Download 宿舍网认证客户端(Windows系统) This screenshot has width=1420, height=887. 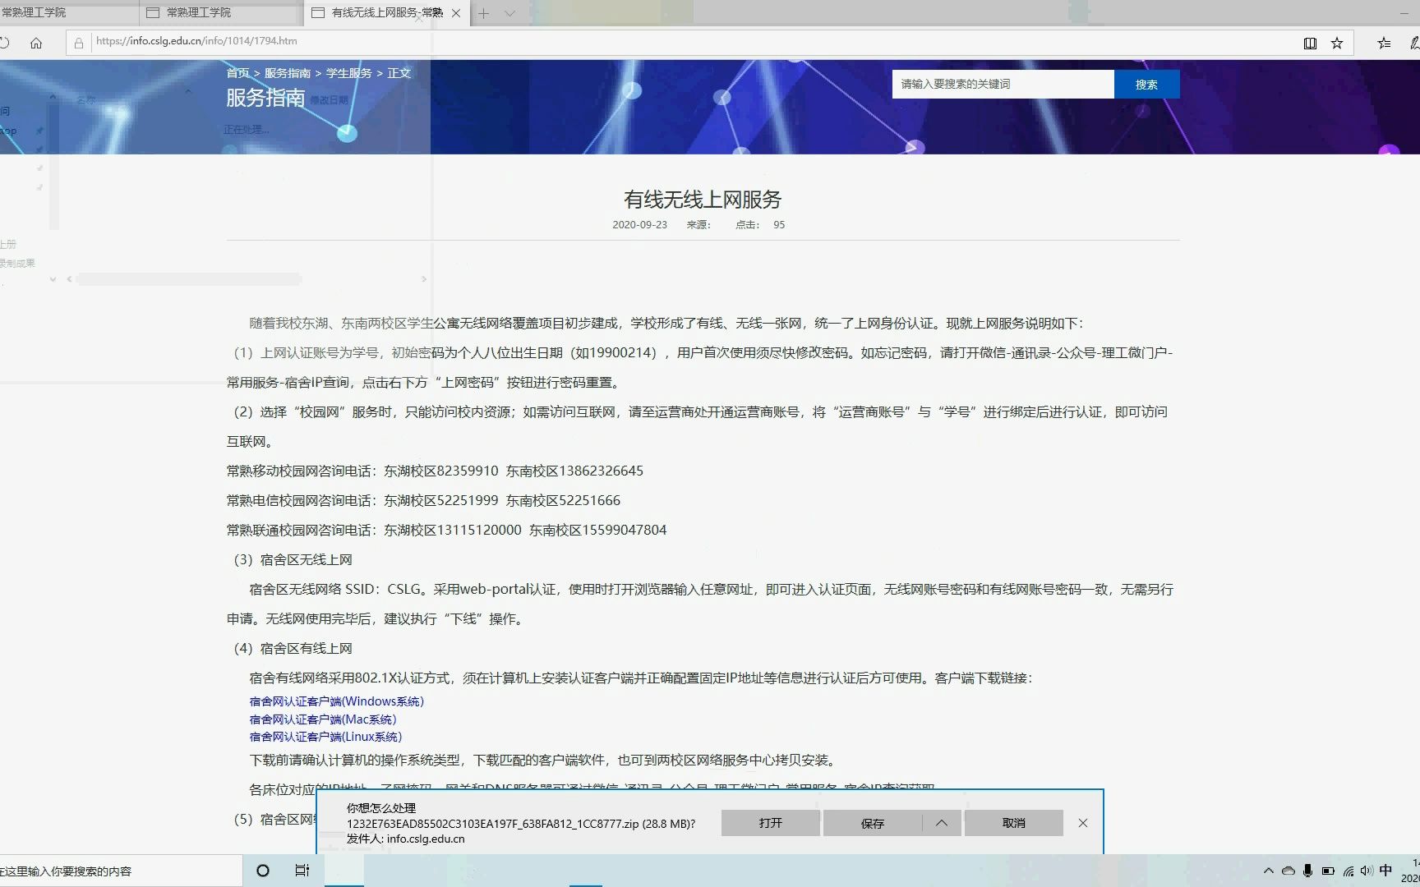click(337, 701)
